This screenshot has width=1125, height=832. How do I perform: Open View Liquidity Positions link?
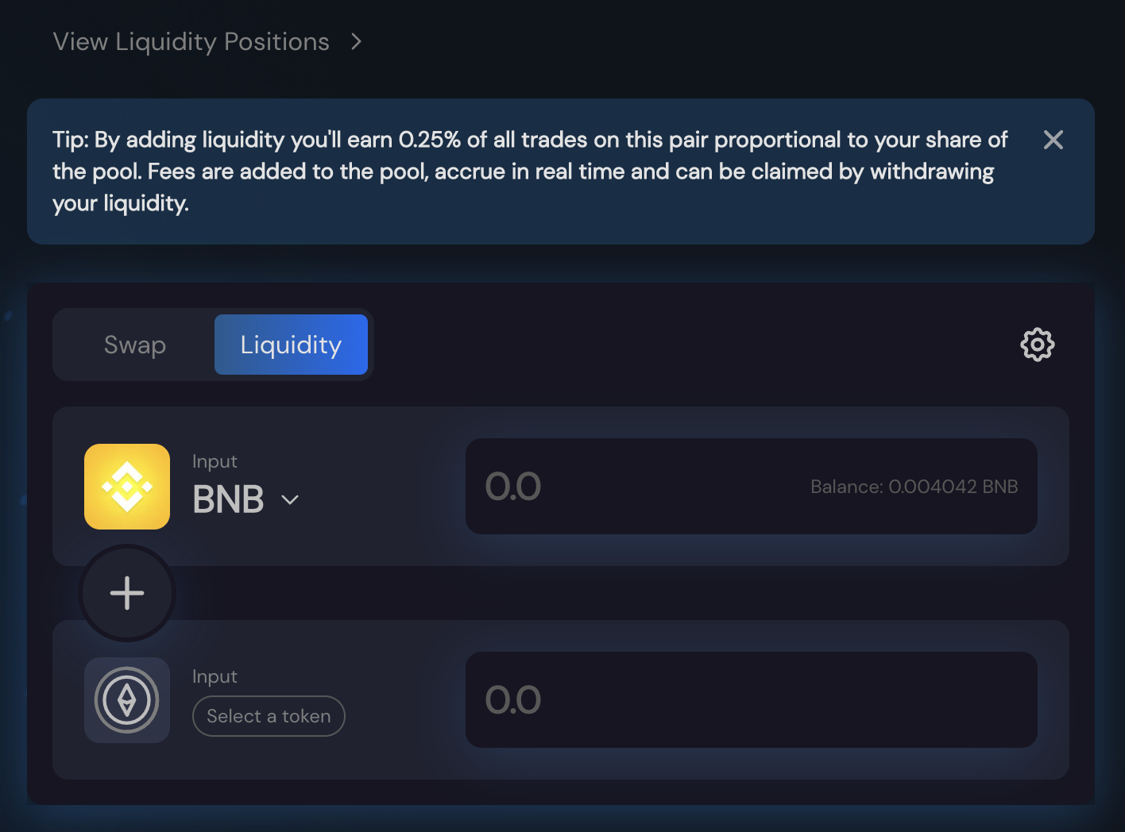tap(191, 42)
